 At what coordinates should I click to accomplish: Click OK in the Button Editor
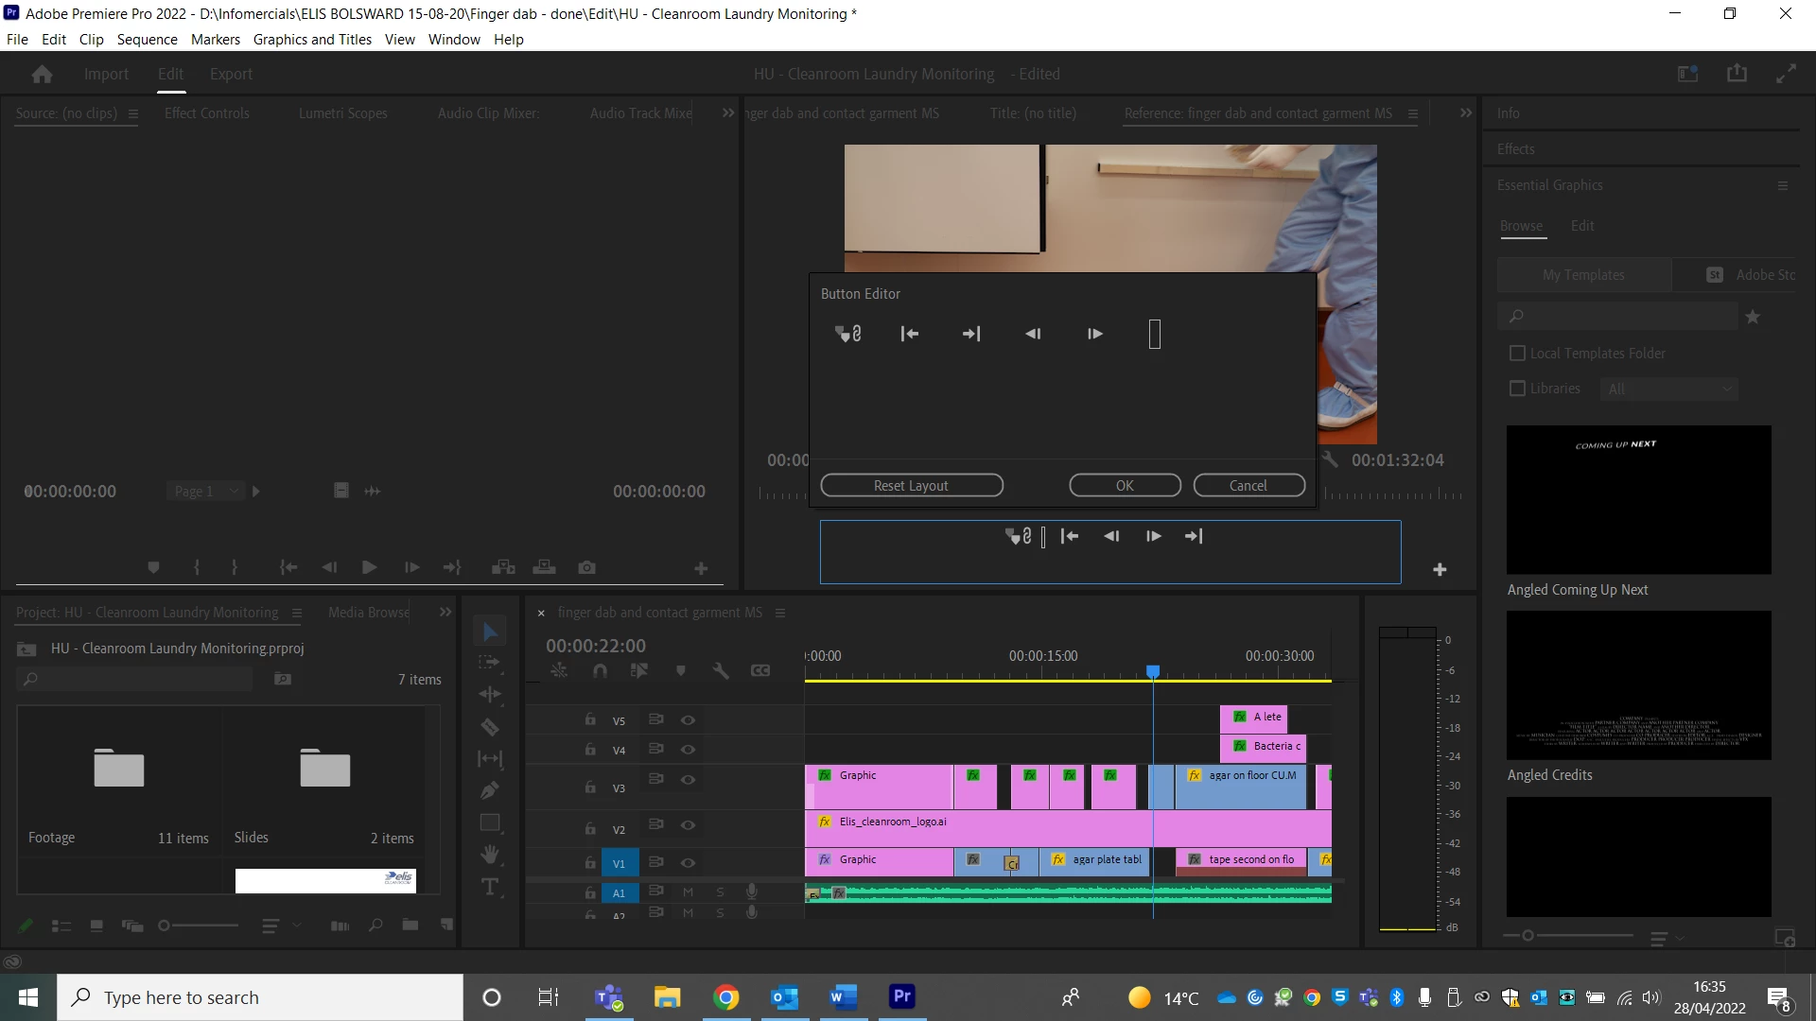click(1124, 485)
